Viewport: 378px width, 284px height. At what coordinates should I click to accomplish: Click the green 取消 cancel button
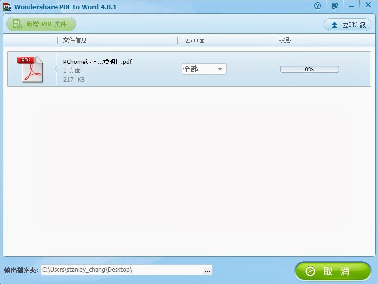(333, 271)
